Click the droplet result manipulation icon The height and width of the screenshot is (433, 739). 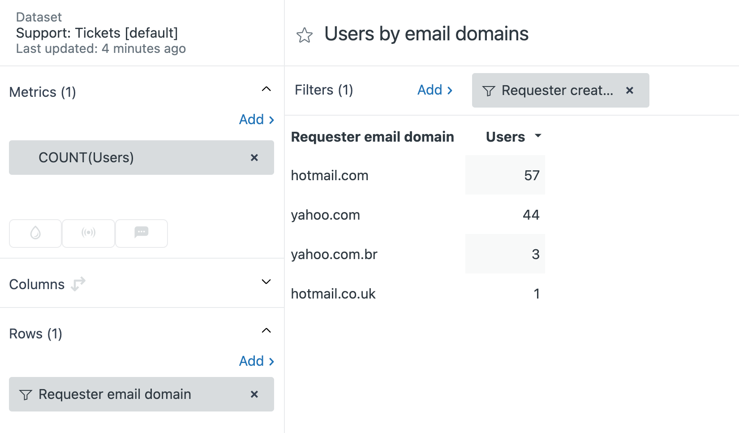[35, 233]
